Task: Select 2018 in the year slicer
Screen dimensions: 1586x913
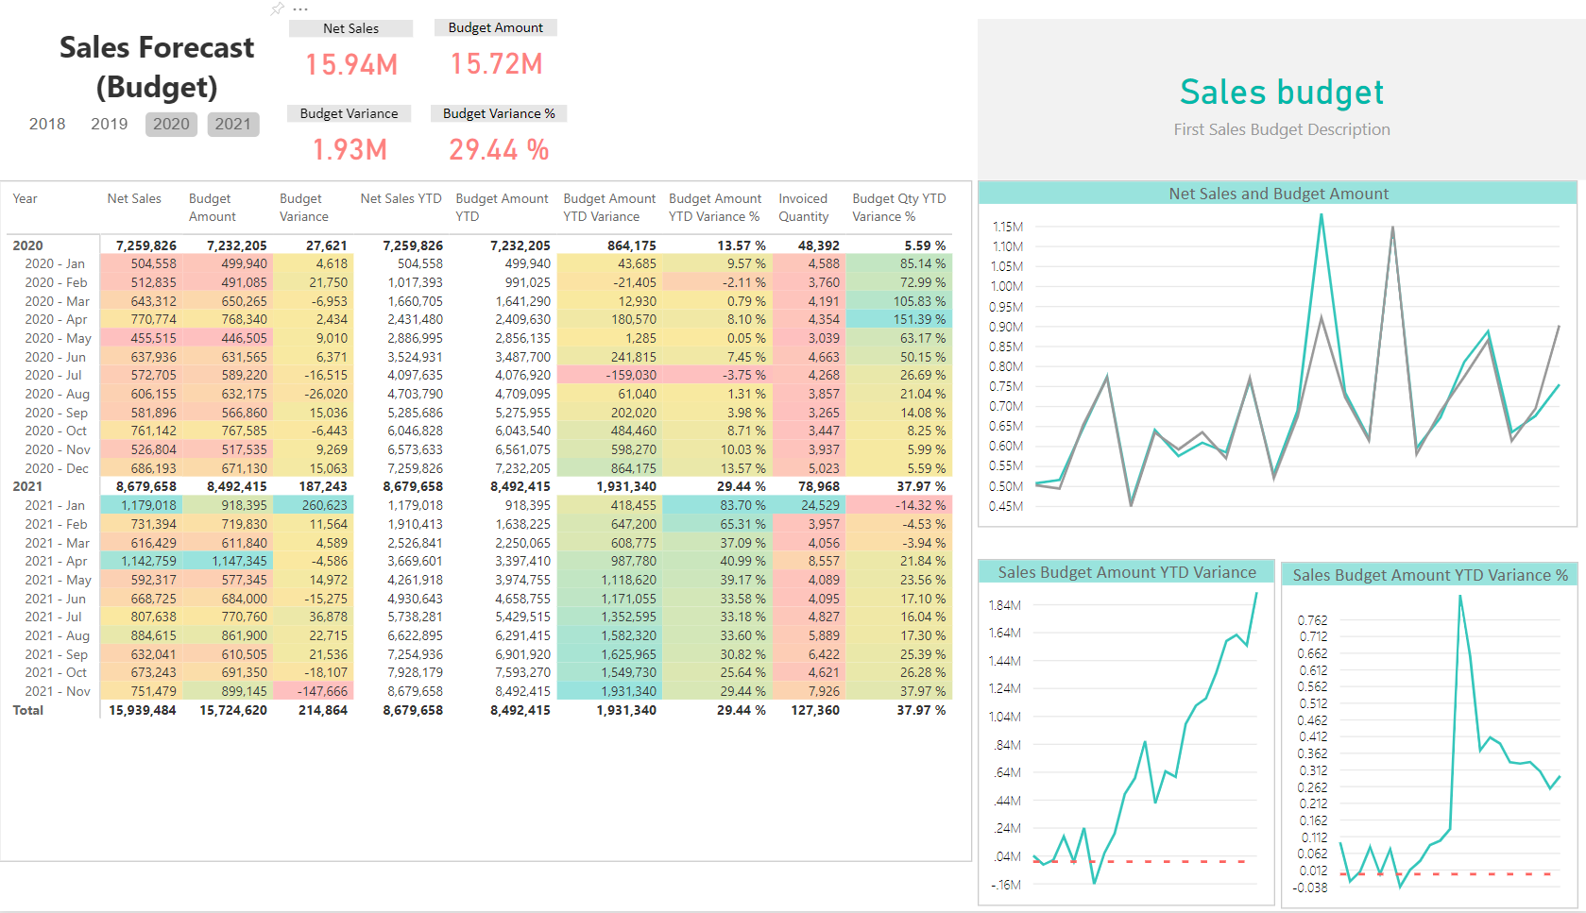Action: (x=47, y=124)
